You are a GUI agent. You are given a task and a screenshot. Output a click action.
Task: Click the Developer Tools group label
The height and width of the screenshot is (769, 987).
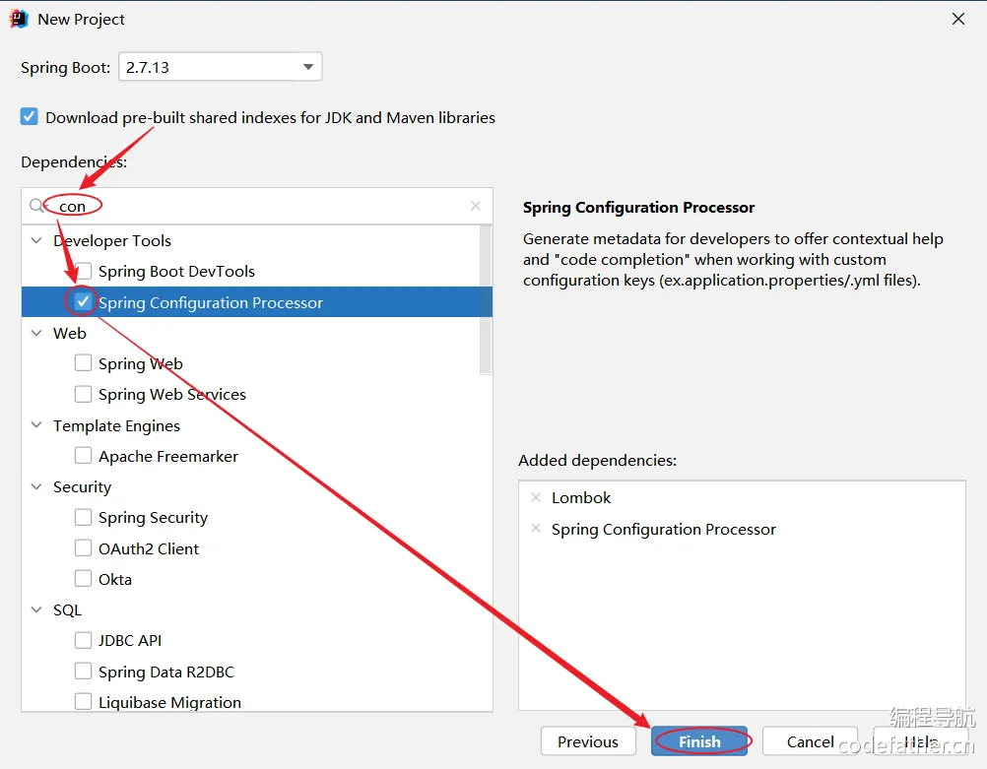[x=112, y=240]
